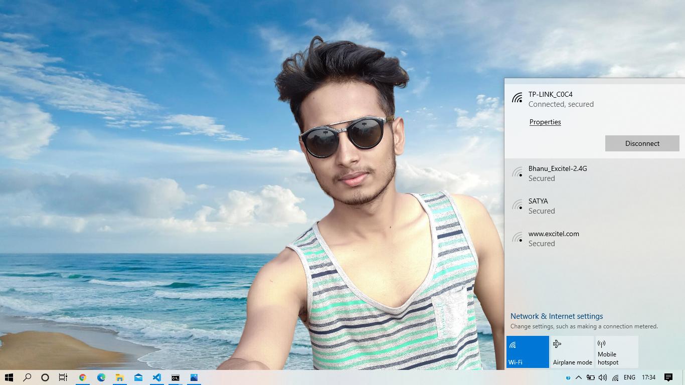Launch Microsoft Edge from the taskbar
This screenshot has width=685, height=385.
(x=101, y=377)
